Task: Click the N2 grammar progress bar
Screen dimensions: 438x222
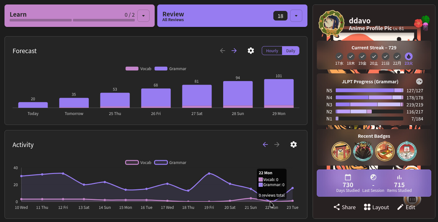Action: pyautogui.click(x=369, y=111)
